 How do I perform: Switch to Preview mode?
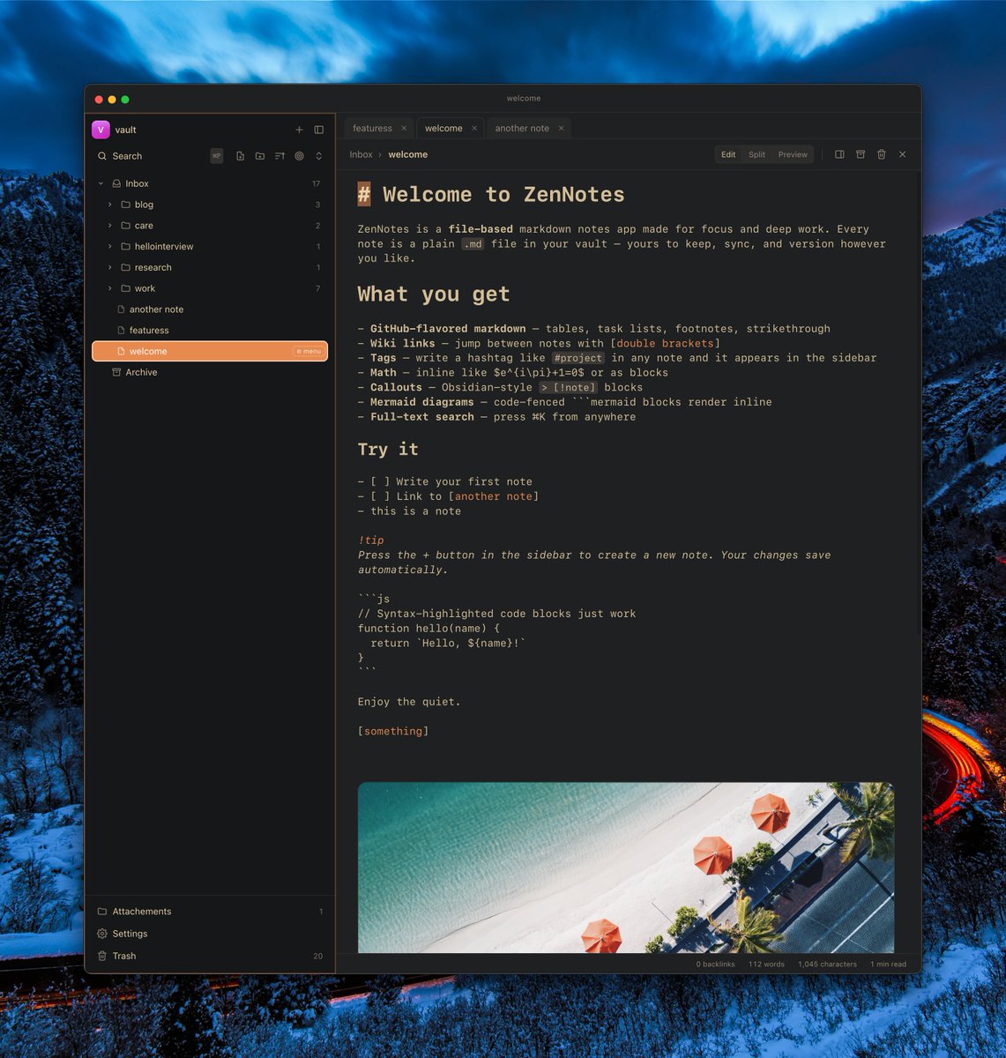793,154
